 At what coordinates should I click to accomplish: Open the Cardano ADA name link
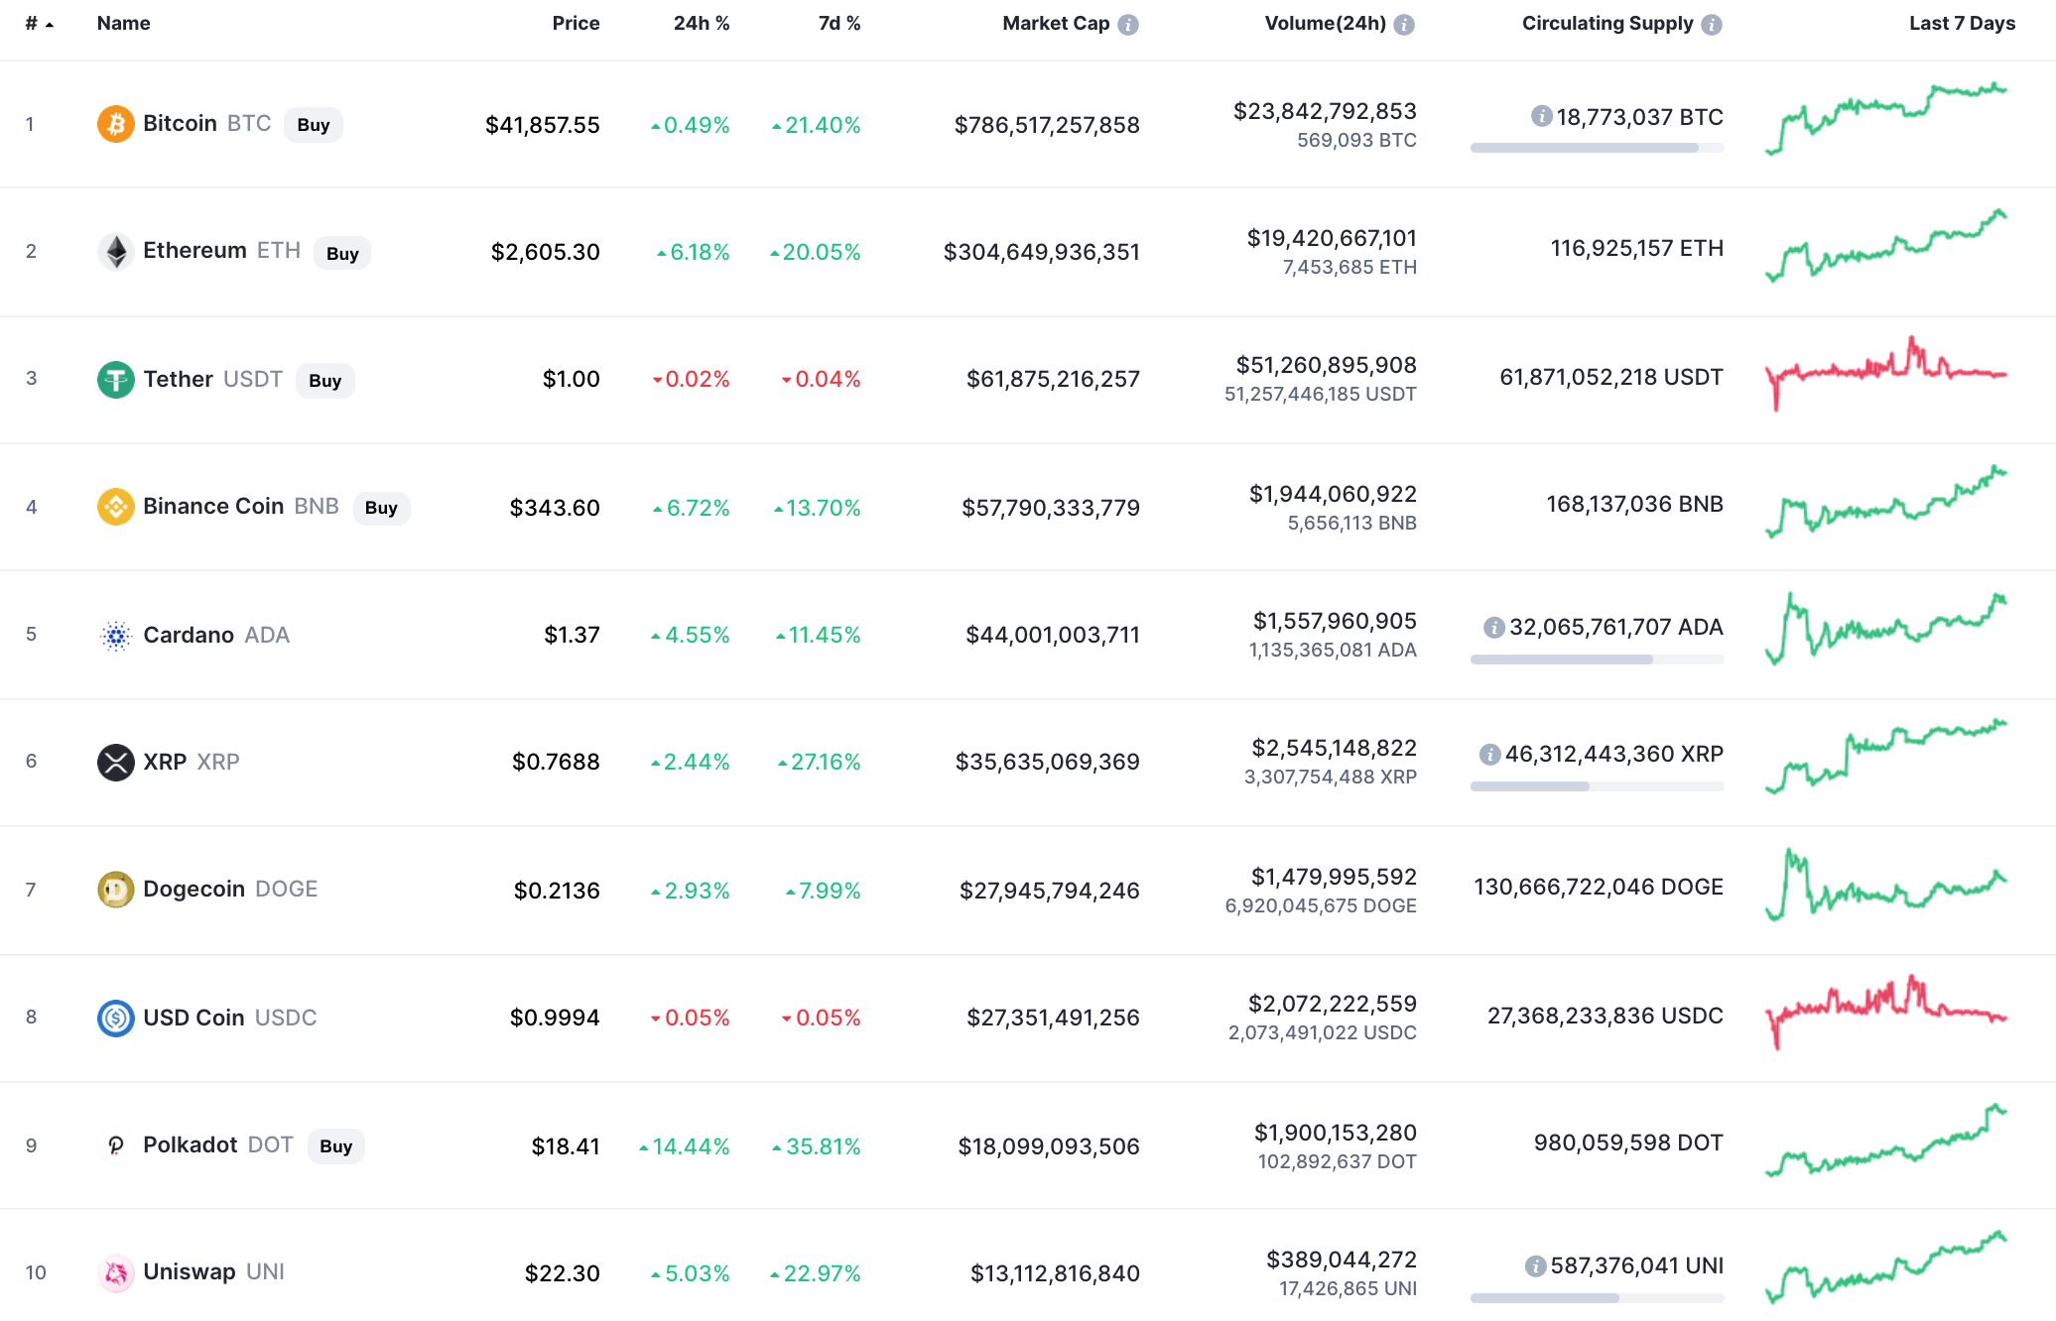216,635
